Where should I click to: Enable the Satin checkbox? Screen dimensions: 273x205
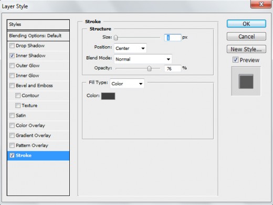pyautogui.click(x=12, y=116)
